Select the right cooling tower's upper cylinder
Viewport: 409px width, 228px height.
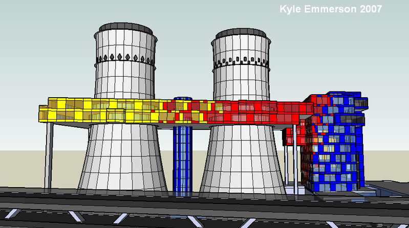pyautogui.click(x=242, y=82)
